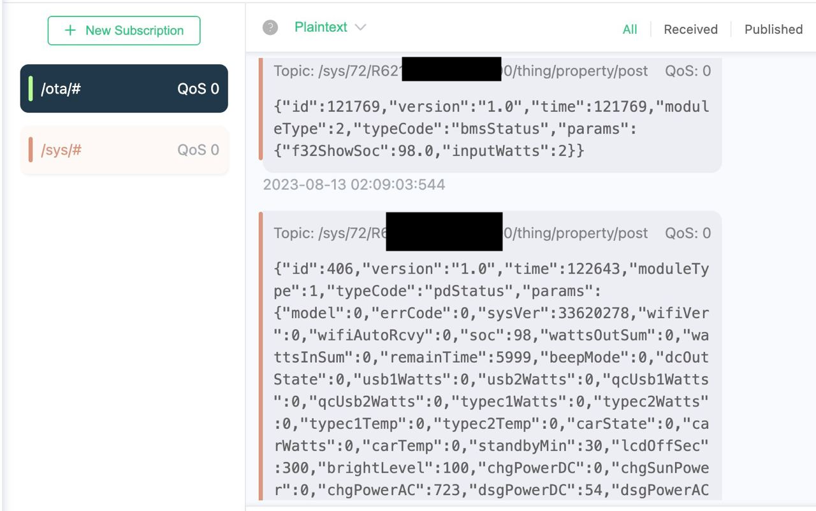Click the green color bar on /ota/#
The height and width of the screenshot is (511, 816).
pos(31,88)
